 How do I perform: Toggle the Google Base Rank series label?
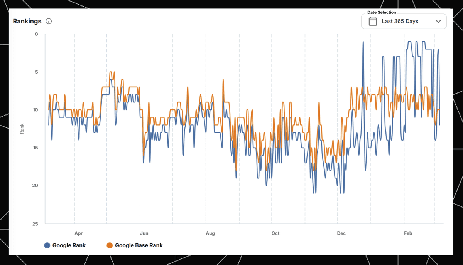click(139, 245)
